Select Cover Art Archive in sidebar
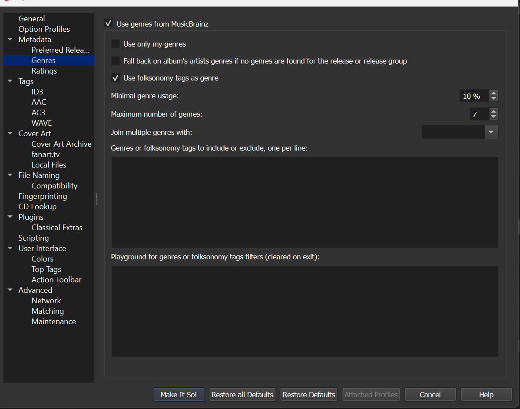 point(61,144)
